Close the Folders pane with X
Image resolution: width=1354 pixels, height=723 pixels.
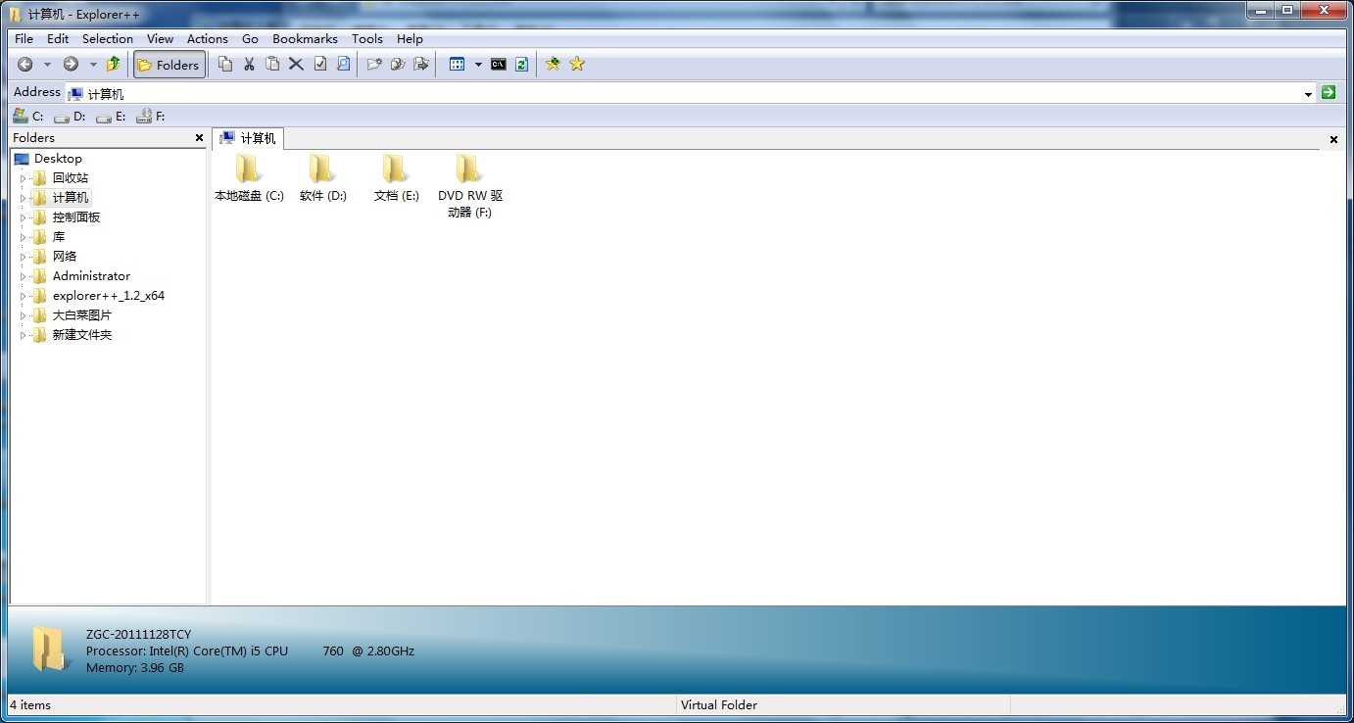click(x=199, y=138)
